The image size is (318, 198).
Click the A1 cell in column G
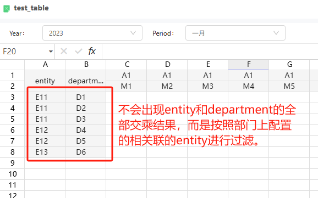tap(289, 76)
